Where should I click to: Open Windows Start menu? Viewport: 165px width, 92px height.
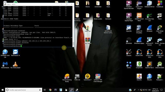click(3, 90)
